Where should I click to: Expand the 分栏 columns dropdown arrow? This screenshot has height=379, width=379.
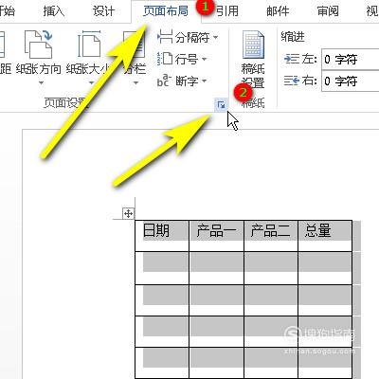135,83
